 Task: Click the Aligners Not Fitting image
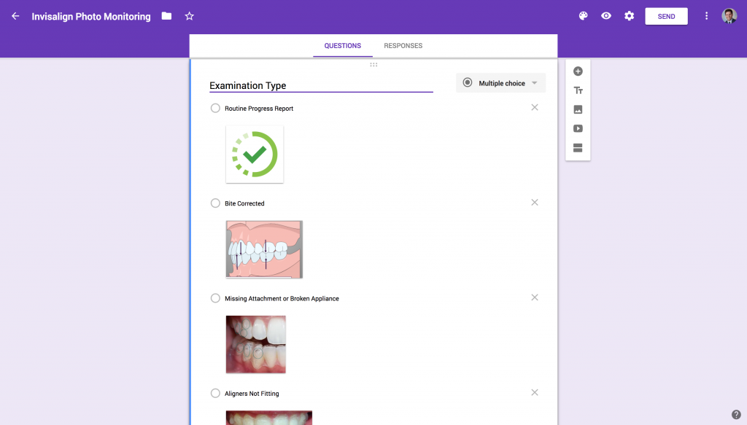268,418
